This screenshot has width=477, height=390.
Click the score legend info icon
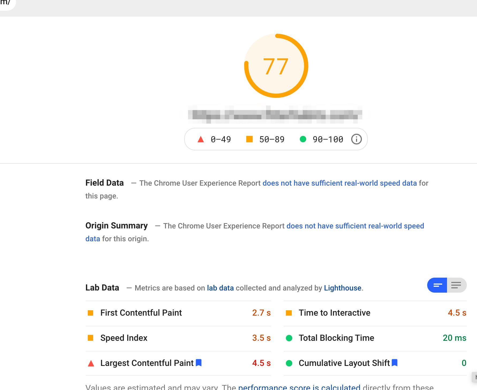[x=356, y=139]
